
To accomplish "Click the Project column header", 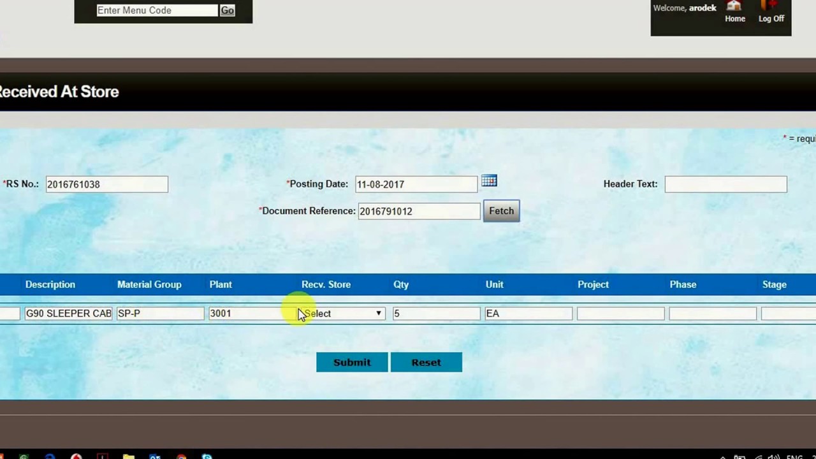I will (593, 284).
